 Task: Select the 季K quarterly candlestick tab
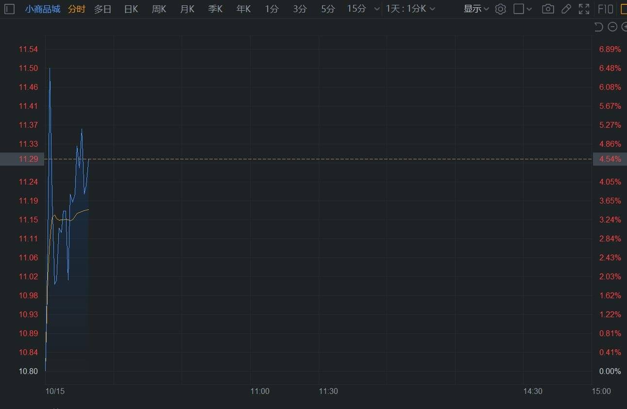coord(216,9)
